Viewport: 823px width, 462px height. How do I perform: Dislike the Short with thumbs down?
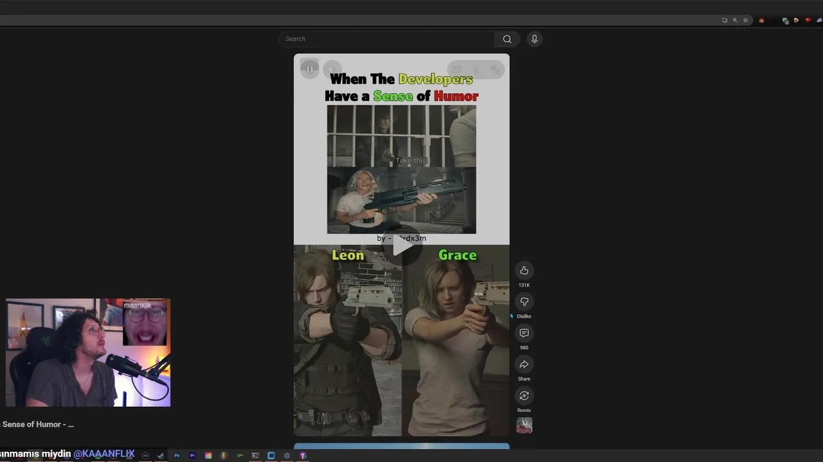pyautogui.click(x=524, y=302)
